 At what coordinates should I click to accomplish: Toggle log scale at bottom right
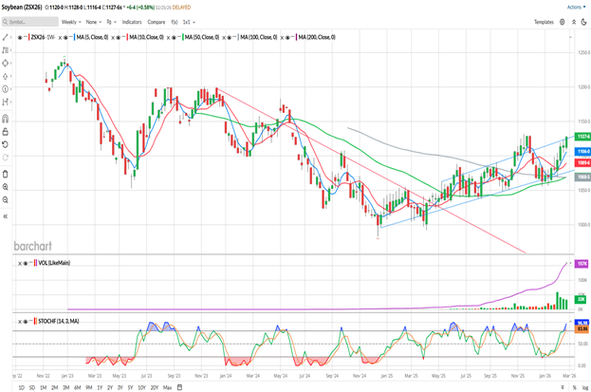click(585, 387)
